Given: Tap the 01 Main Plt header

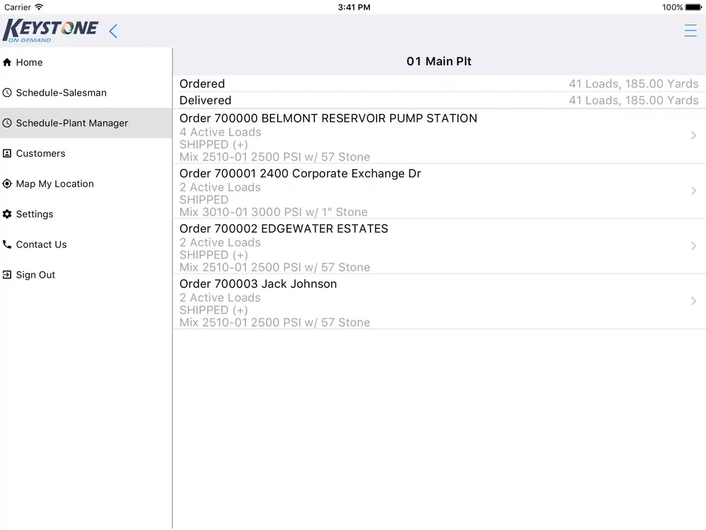Looking at the screenshot, I should (x=439, y=62).
